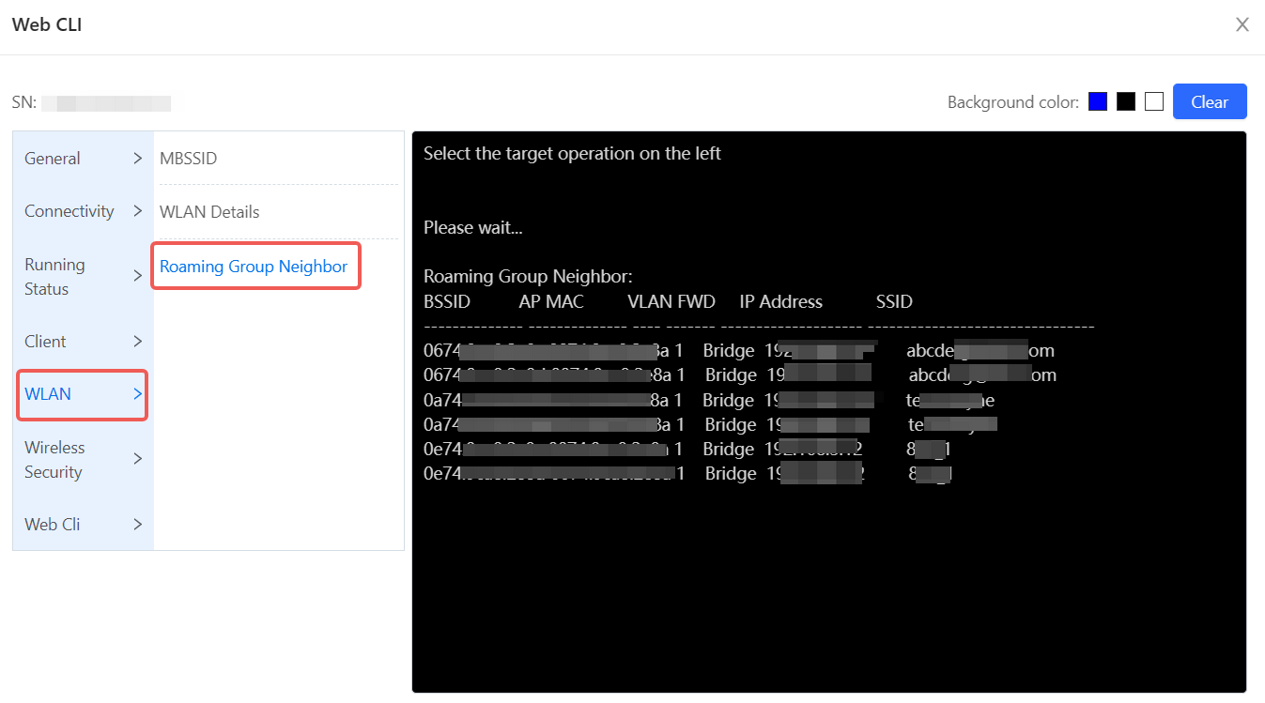Click inside the black terminal output area
1265x703 pixels.
coord(828,582)
